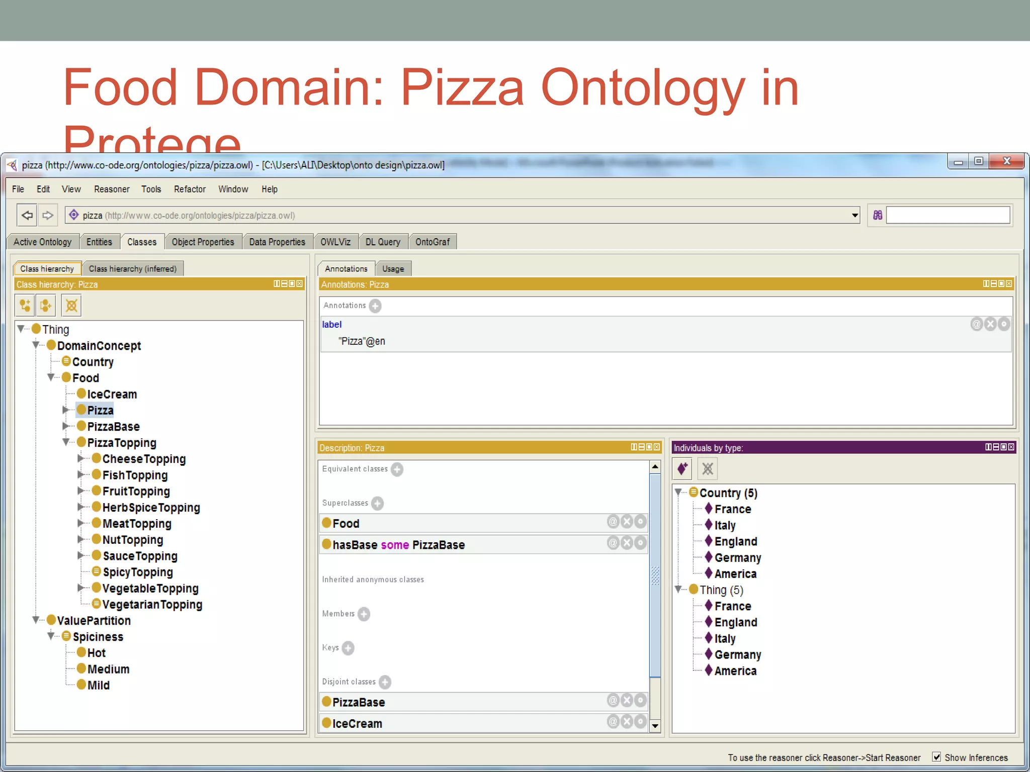
Task: Add subclass icon in class hierarchy
Action: [x=25, y=305]
